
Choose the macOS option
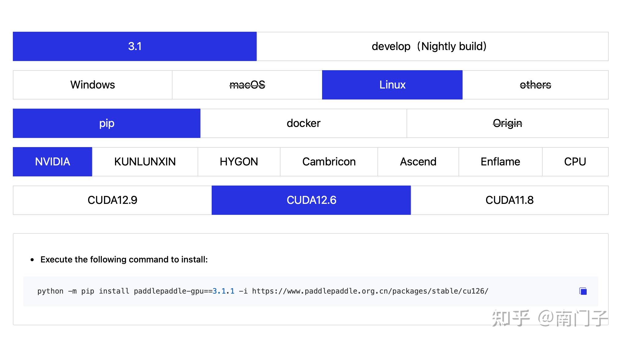[x=247, y=85]
